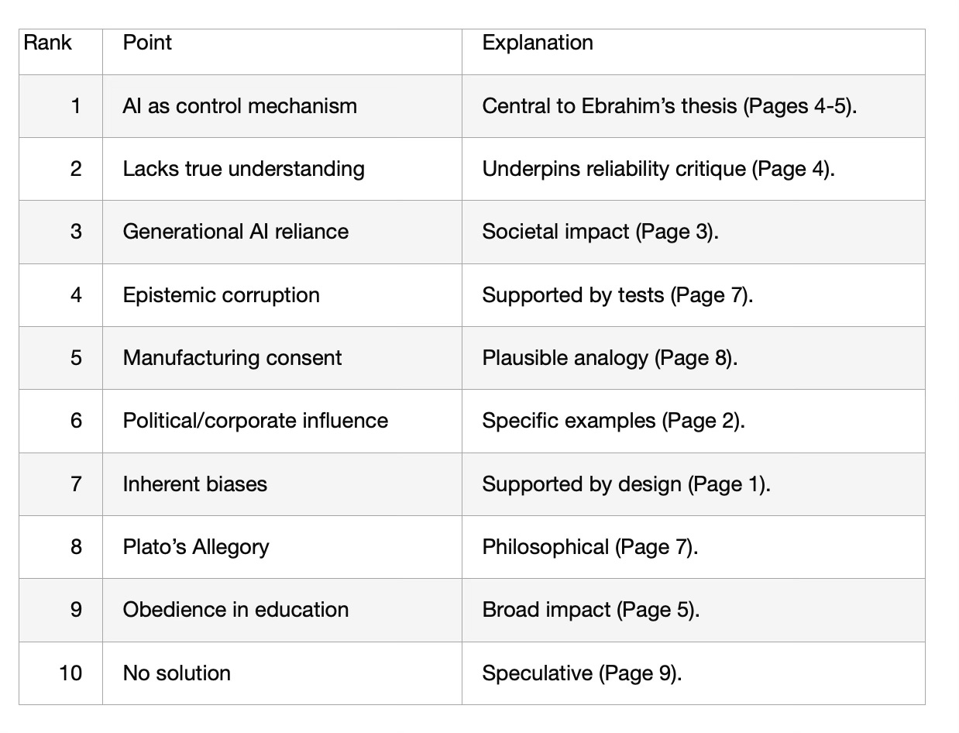This screenshot has width=959, height=733.
Task: Select the 'Manufacturing consent' cell
Action: 282,358
